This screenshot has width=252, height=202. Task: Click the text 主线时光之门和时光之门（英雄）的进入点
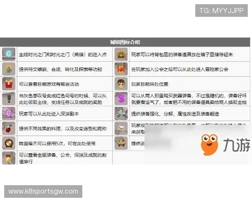[x=63, y=55]
